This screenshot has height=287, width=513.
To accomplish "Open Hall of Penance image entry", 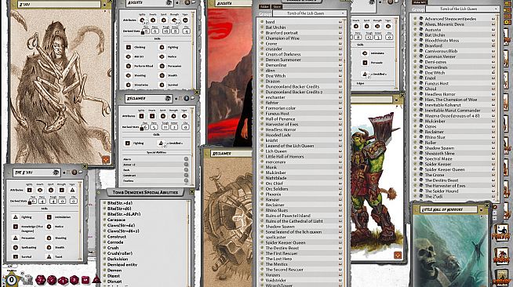I will click(280, 119).
